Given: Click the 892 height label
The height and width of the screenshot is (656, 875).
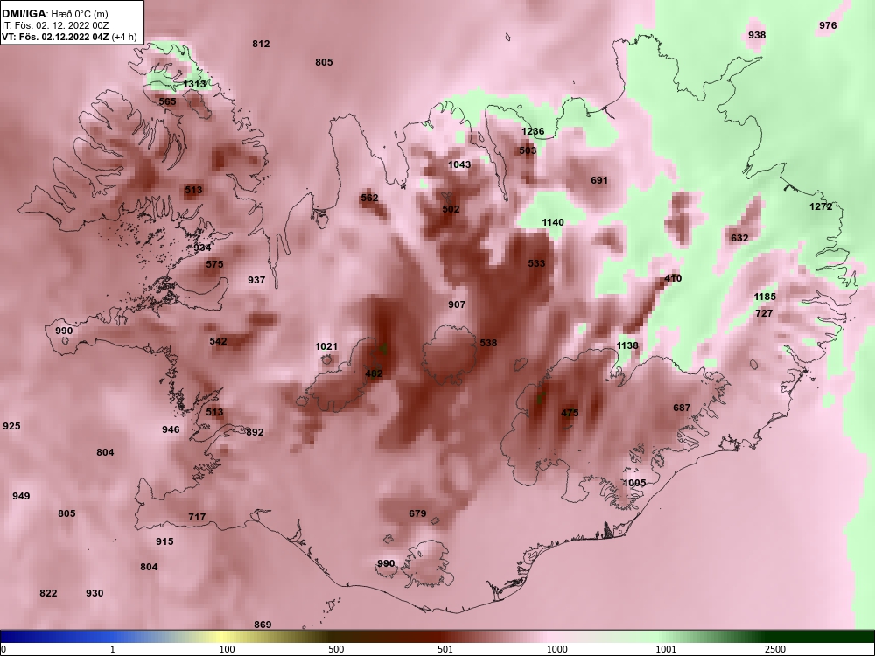Looking at the screenshot, I should click(x=255, y=432).
